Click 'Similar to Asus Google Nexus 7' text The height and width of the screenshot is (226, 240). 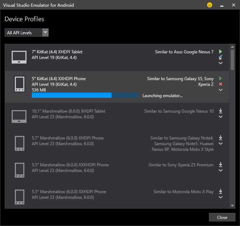coord(184,52)
